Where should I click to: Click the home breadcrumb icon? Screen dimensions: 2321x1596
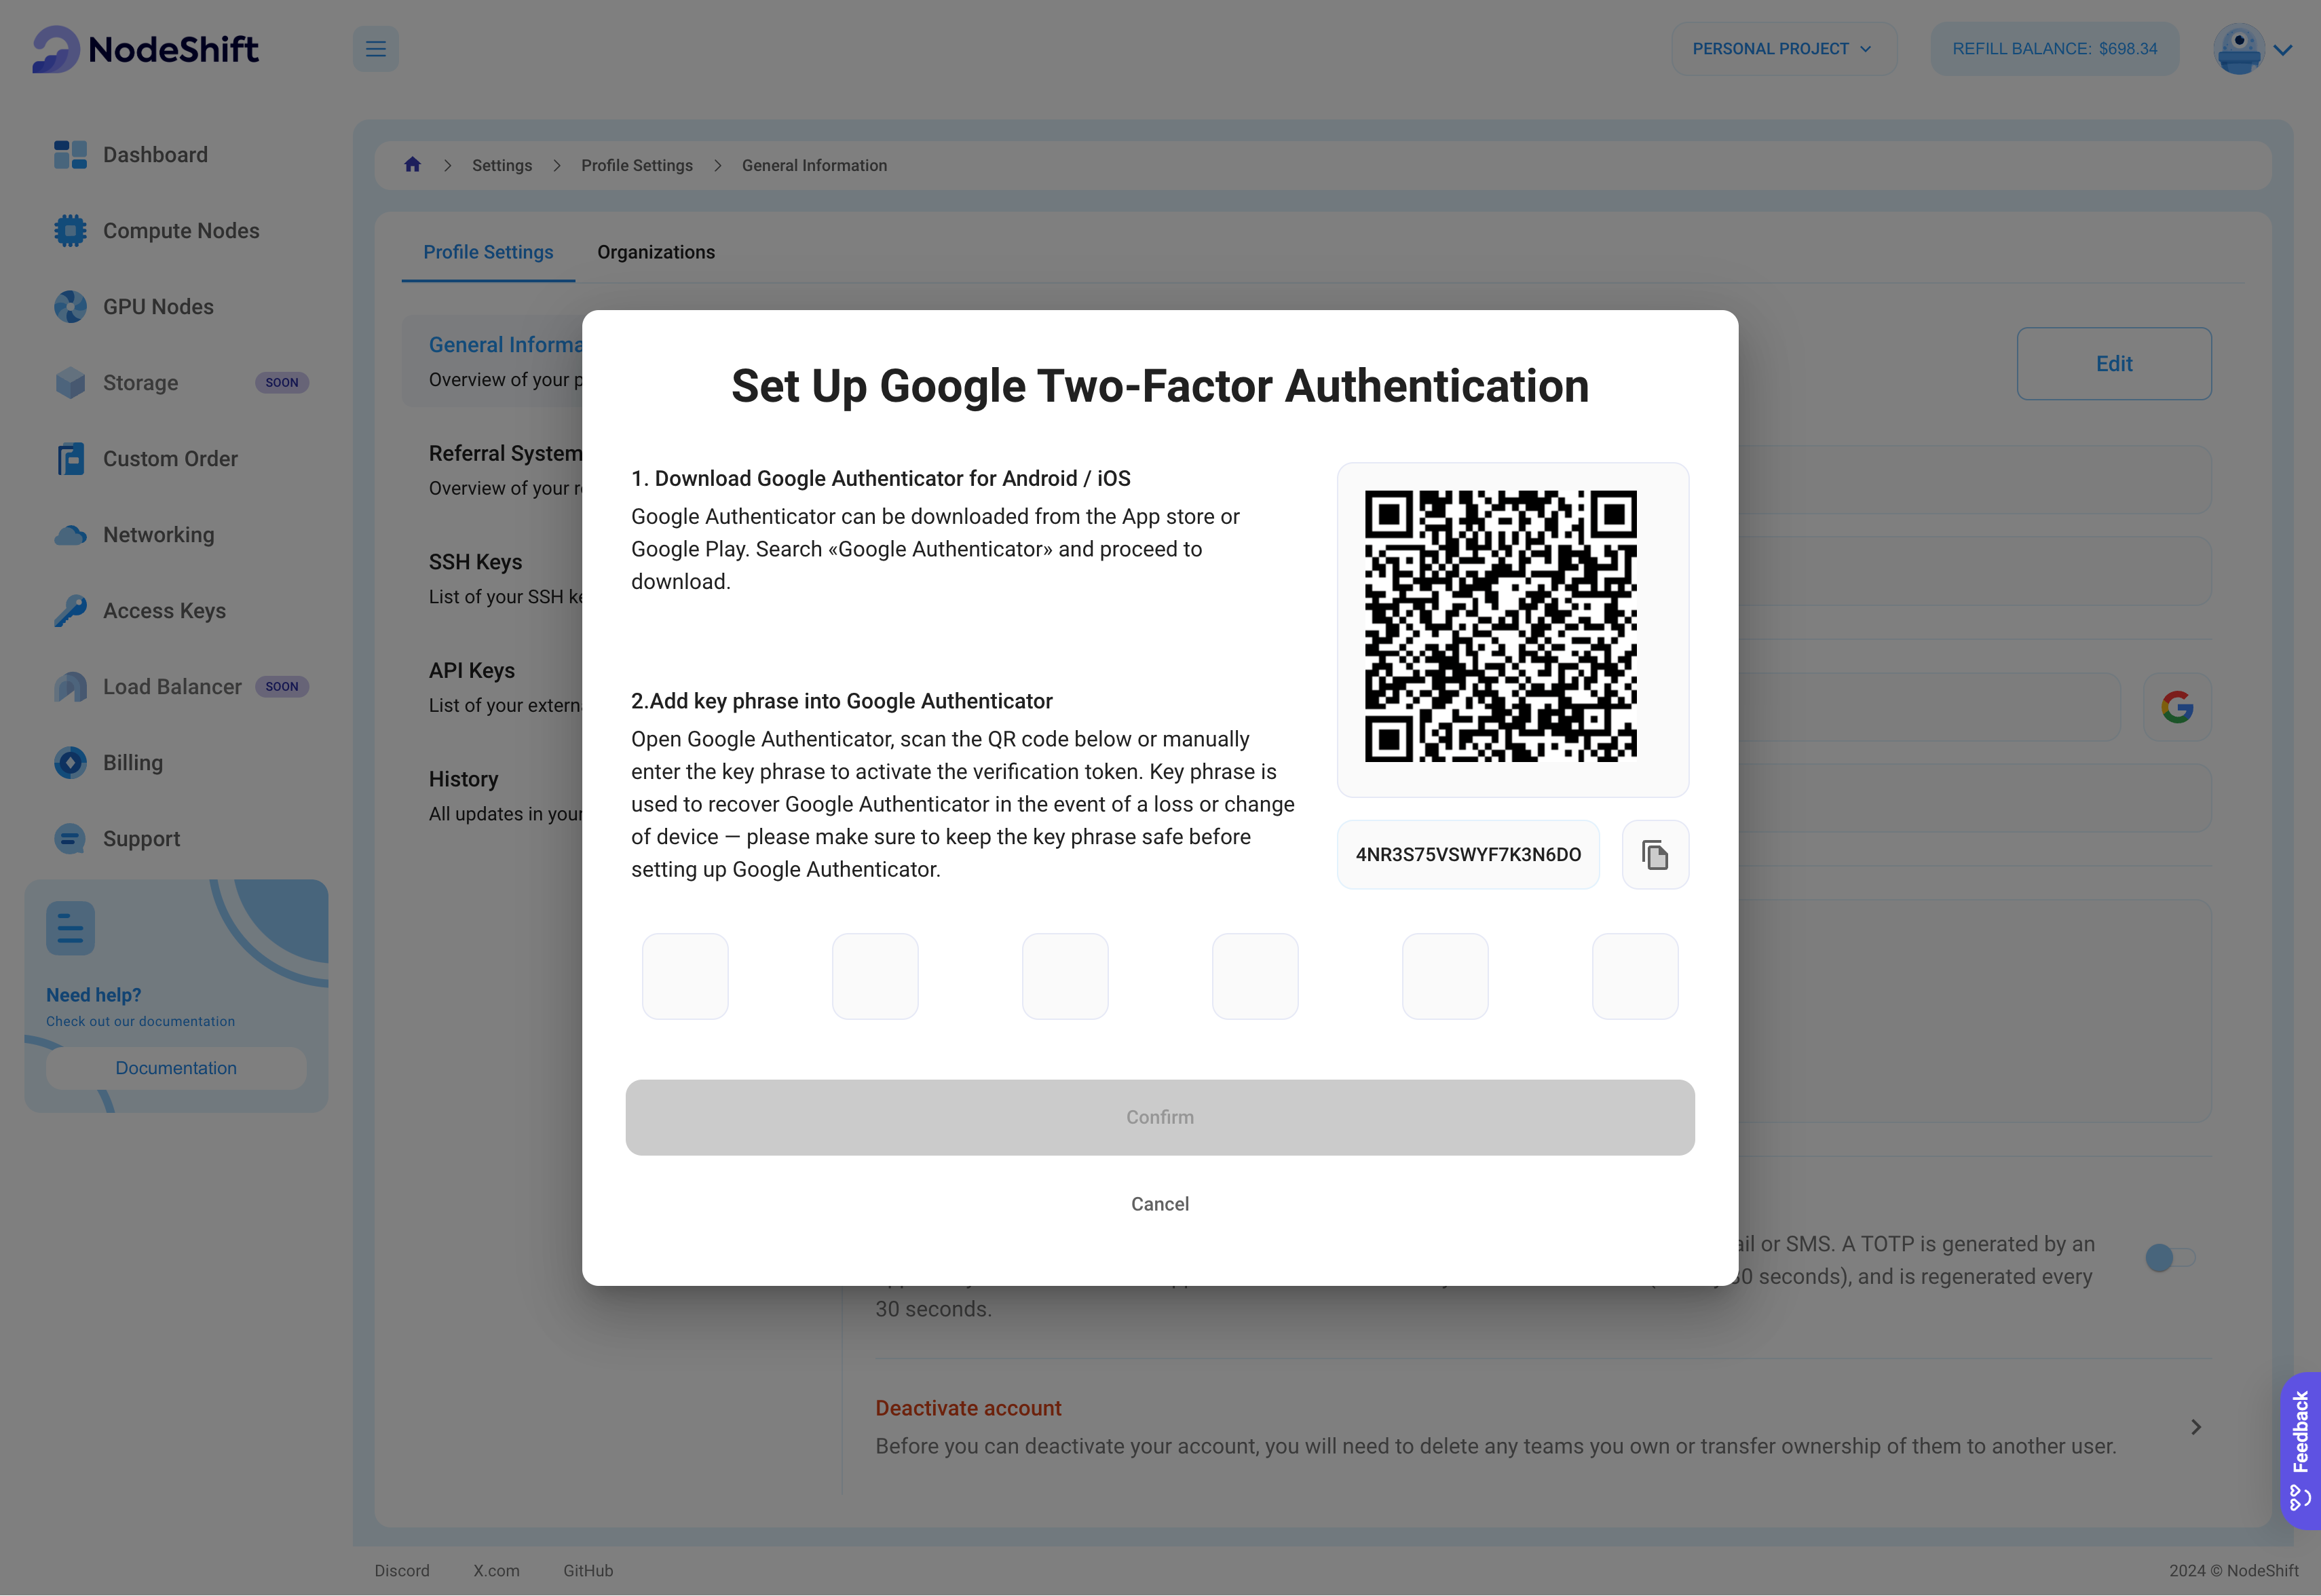click(412, 165)
